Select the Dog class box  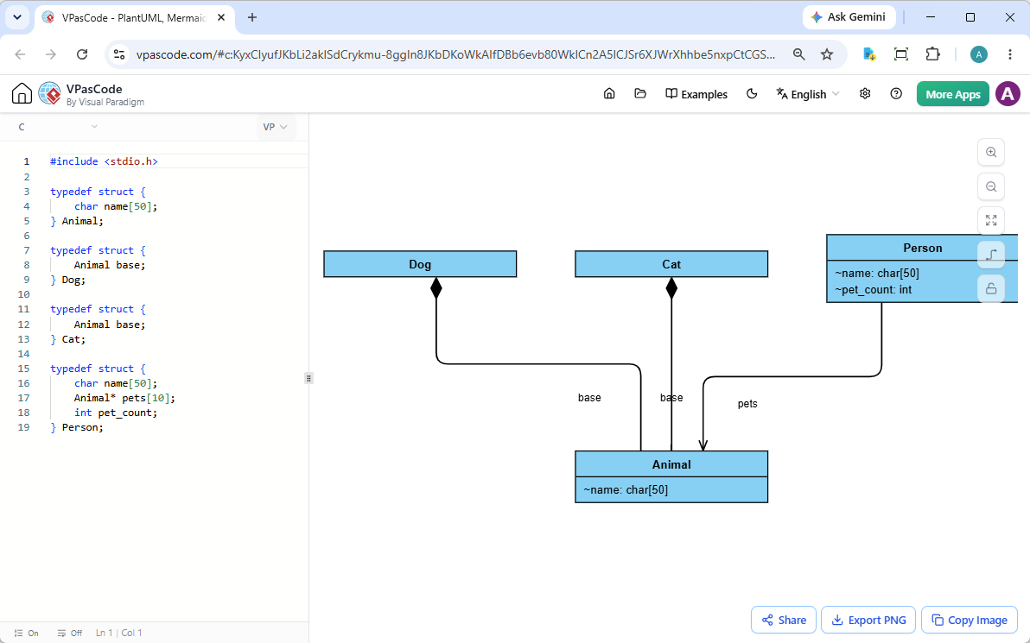[420, 264]
